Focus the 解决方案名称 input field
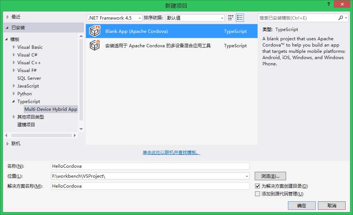Viewport: 353px width, 215px height. [x=150, y=186]
